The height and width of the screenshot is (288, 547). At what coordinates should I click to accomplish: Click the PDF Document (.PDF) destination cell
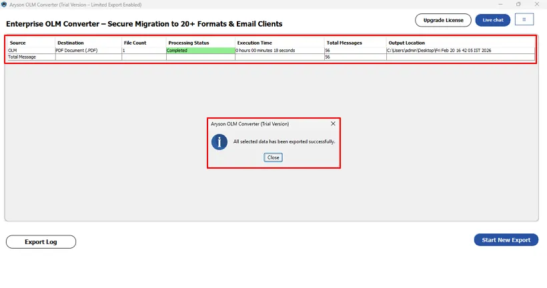pos(88,51)
